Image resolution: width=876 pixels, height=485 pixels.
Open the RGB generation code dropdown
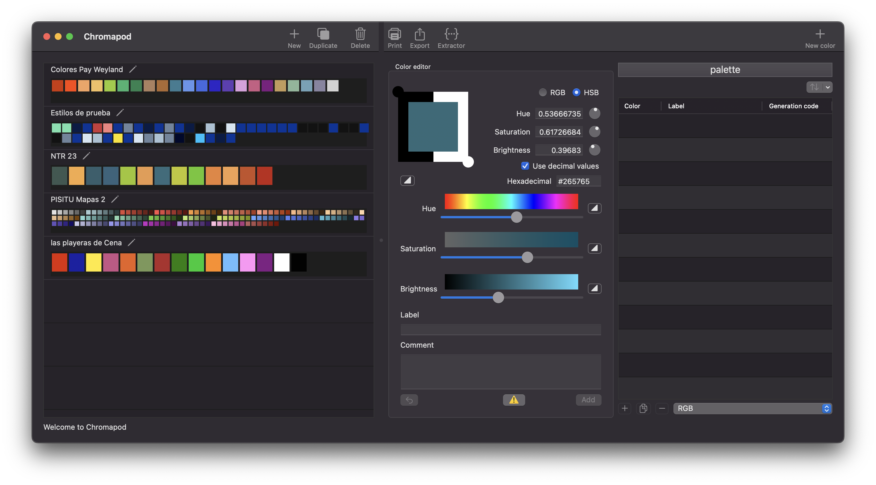(x=752, y=408)
